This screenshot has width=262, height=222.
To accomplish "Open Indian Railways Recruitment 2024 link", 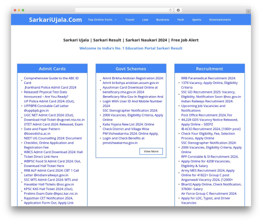I will (x=207, y=106).
